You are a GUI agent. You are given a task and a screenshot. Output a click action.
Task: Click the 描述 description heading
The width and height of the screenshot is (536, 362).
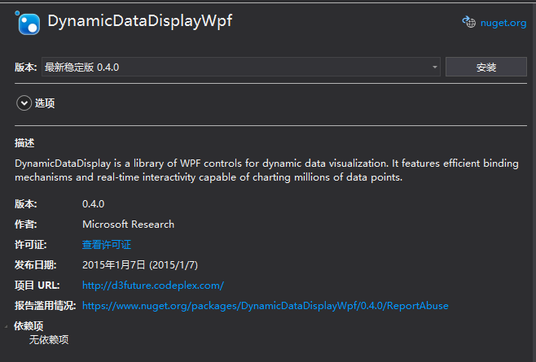24,142
